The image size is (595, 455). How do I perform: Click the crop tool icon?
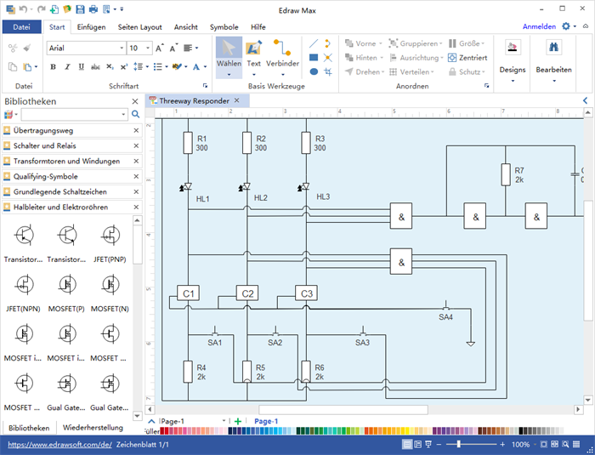click(x=328, y=72)
